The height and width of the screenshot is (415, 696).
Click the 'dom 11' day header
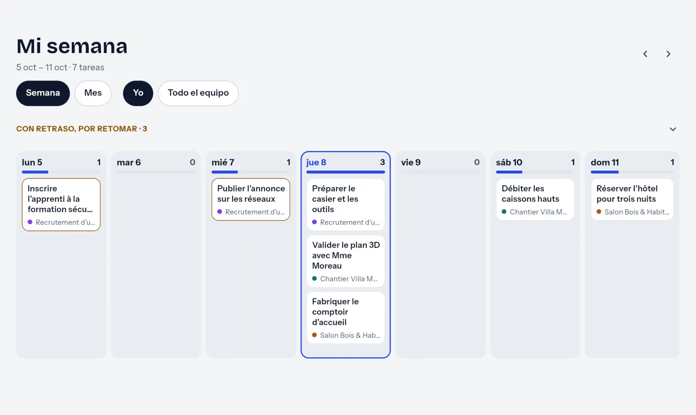coord(605,162)
